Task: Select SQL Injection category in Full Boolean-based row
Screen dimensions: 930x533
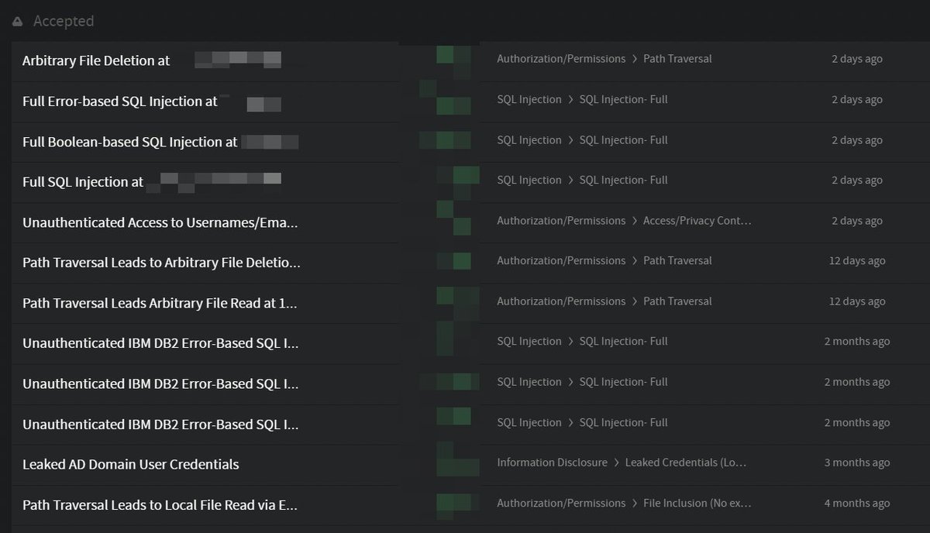Action: coord(529,140)
